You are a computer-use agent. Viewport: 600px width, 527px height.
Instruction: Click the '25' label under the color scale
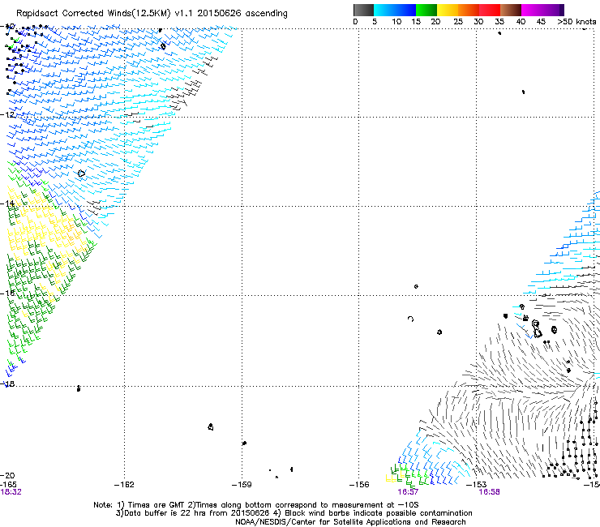click(457, 22)
